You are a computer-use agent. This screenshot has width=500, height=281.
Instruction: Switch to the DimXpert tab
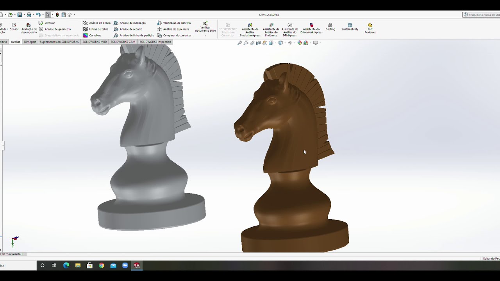tap(30, 42)
